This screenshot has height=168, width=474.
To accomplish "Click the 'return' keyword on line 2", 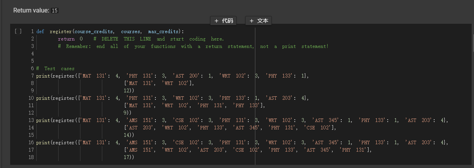I will coord(66,39).
